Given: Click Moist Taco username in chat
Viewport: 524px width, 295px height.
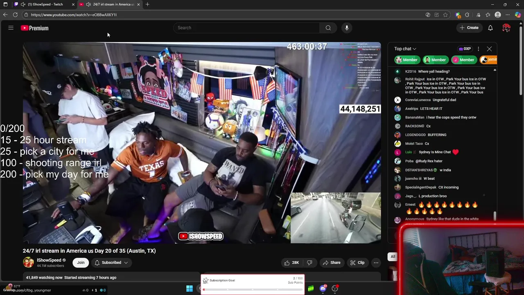Looking at the screenshot, I should [414, 143].
